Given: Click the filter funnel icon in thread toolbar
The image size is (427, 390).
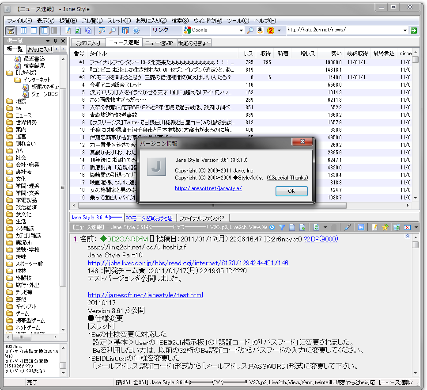Looking at the screenshot, I should coord(283,227).
